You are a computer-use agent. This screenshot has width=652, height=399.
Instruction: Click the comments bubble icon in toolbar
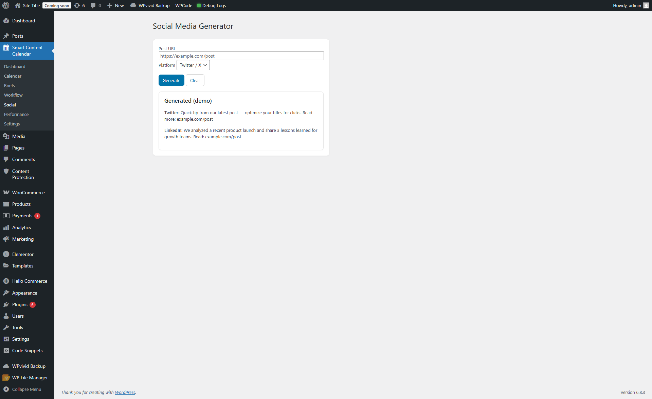click(x=93, y=5)
